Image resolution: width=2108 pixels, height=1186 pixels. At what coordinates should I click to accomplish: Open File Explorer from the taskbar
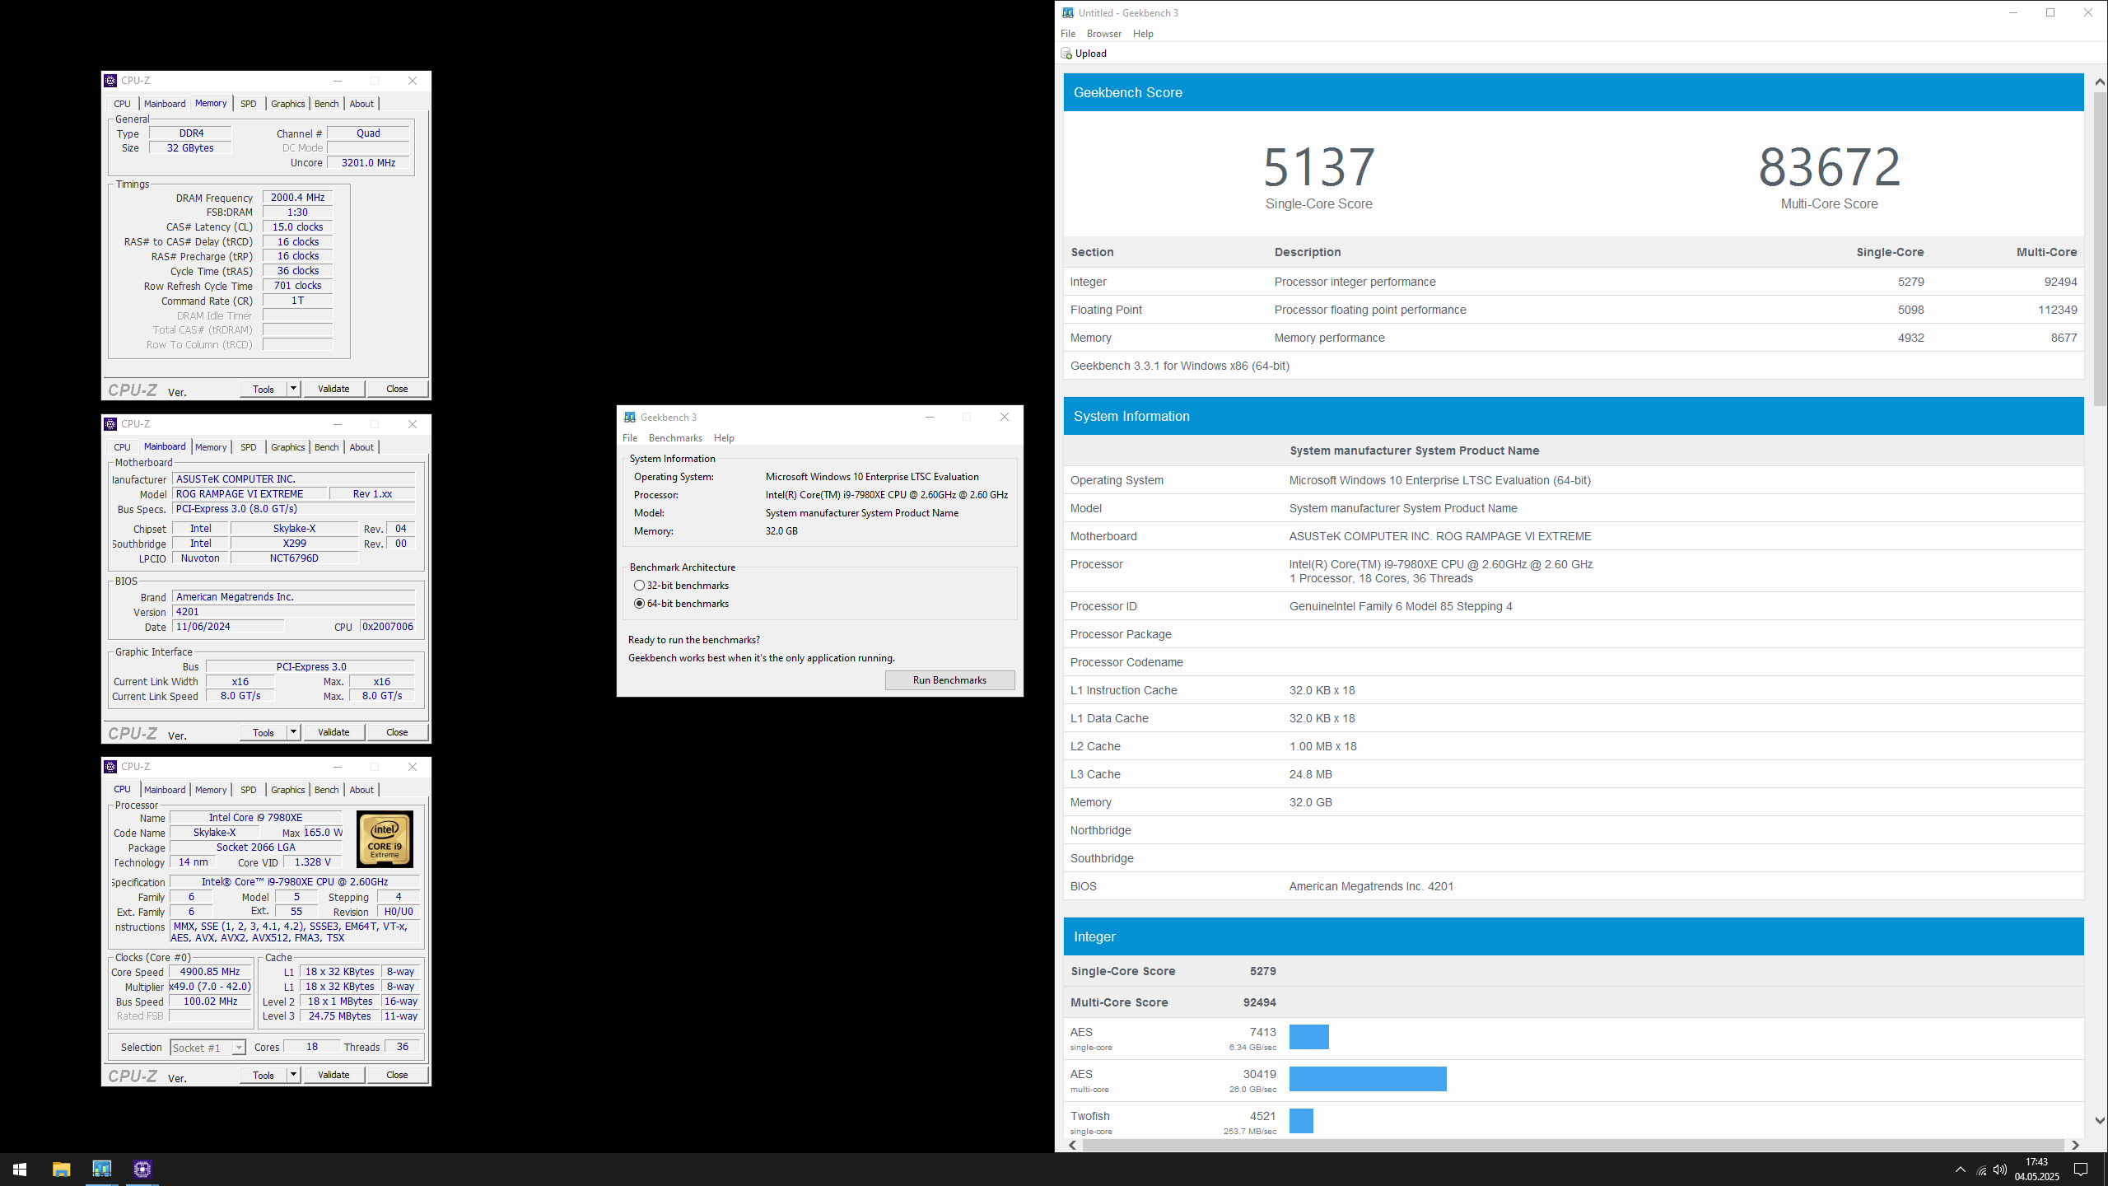pos(61,1169)
